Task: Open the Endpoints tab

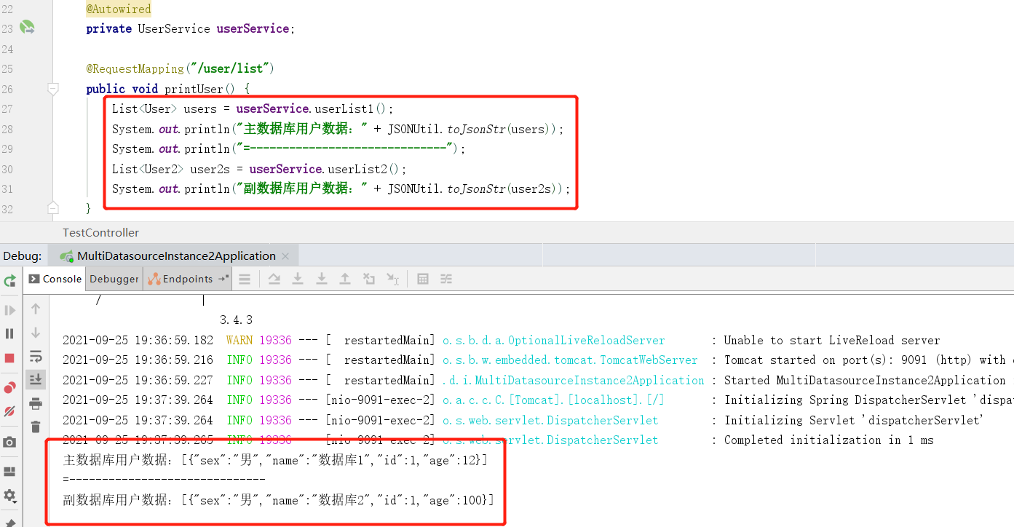Action: [x=181, y=279]
